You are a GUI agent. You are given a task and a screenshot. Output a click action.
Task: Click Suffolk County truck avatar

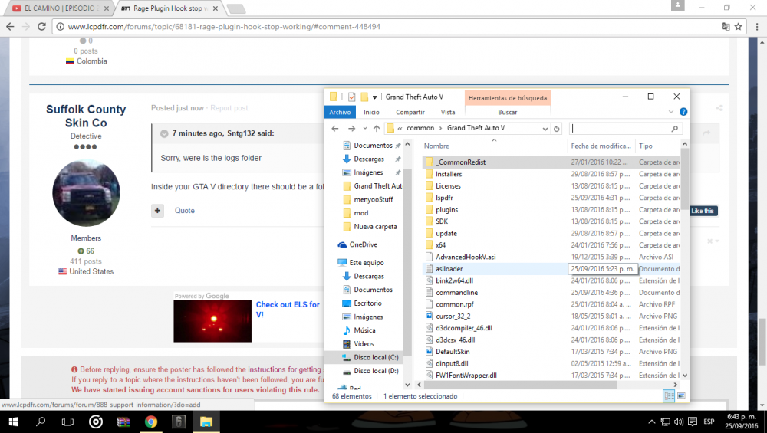[x=86, y=192]
